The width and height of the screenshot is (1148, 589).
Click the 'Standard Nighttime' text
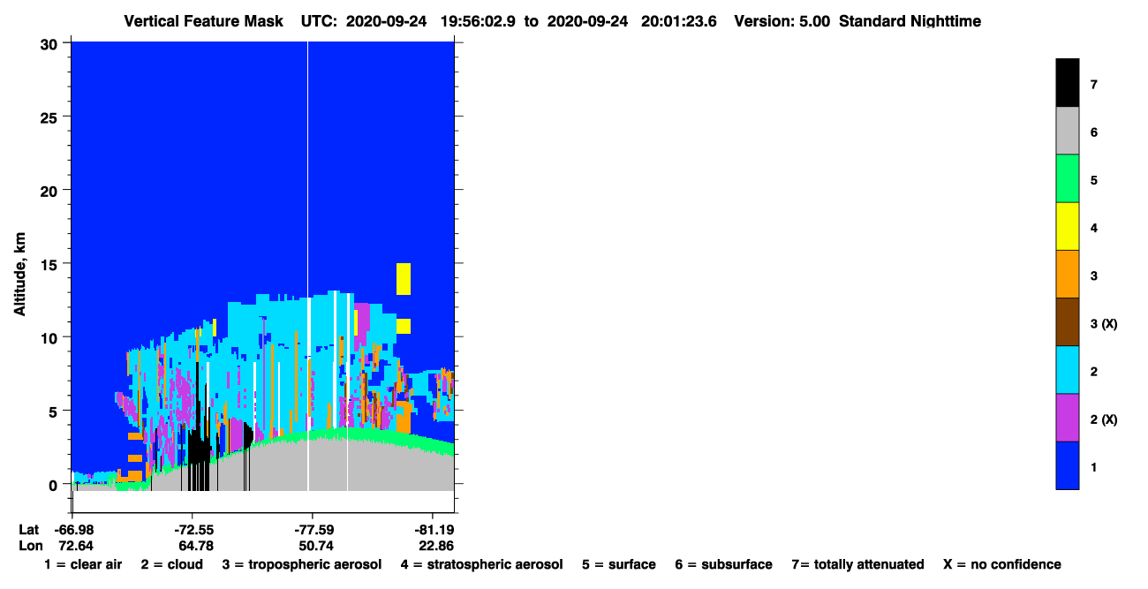pos(910,21)
